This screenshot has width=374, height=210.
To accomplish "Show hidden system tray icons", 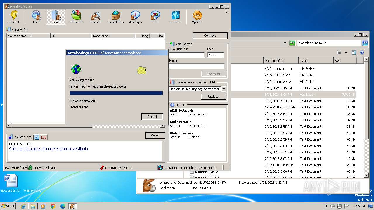I will [x=326, y=206].
